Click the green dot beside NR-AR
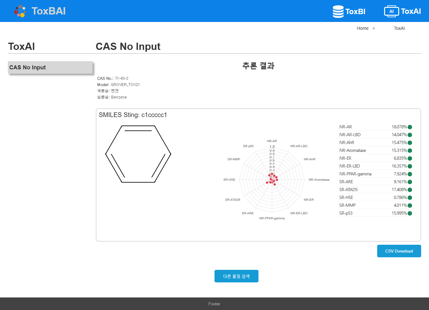 tap(410, 127)
